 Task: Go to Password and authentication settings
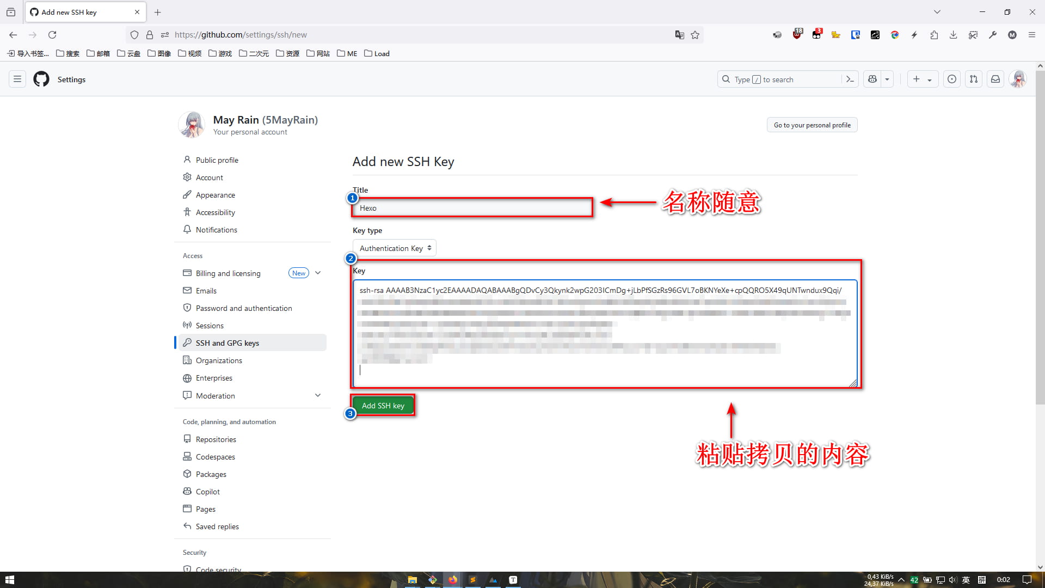244,308
